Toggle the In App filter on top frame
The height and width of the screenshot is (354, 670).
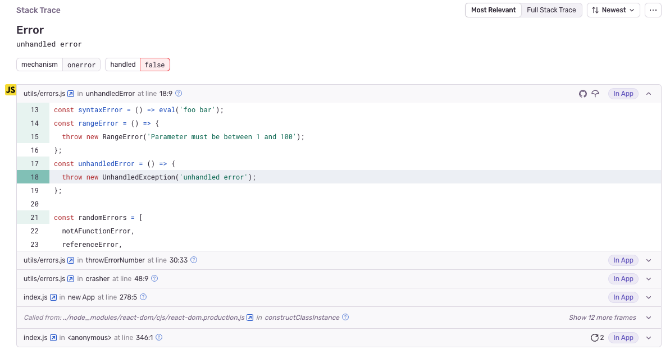[x=623, y=94]
